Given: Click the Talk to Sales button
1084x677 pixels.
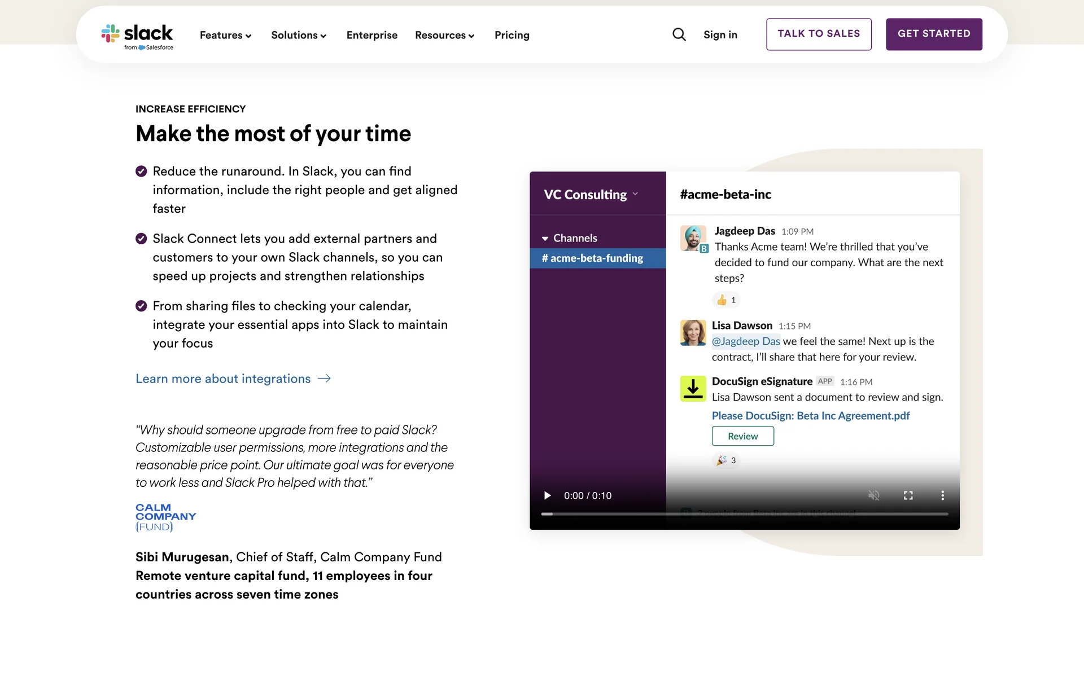Looking at the screenshot, I should [818, 34].
